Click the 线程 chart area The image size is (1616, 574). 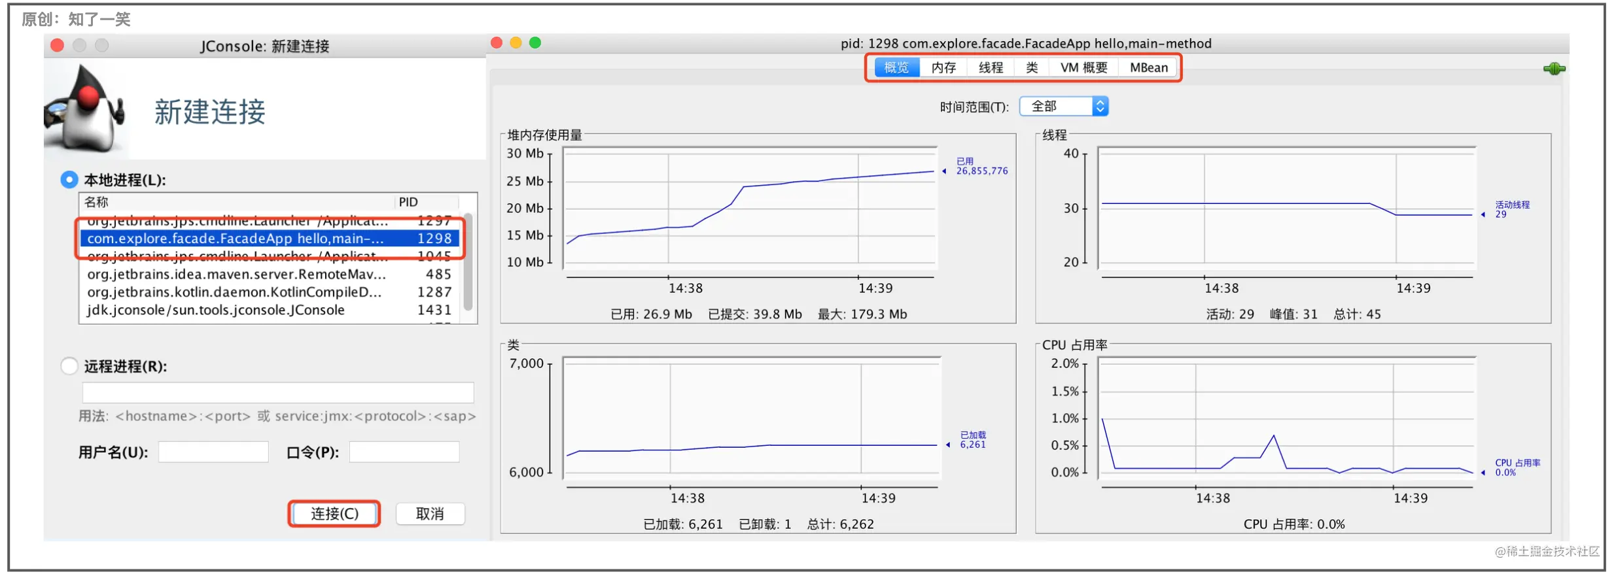[x=1287, y=207]
